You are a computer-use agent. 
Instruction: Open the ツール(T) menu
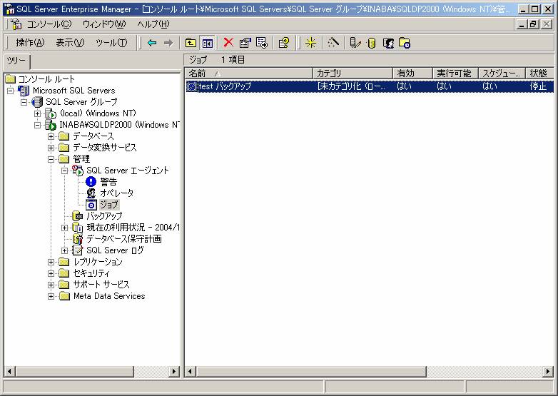[x=111, y=43]
